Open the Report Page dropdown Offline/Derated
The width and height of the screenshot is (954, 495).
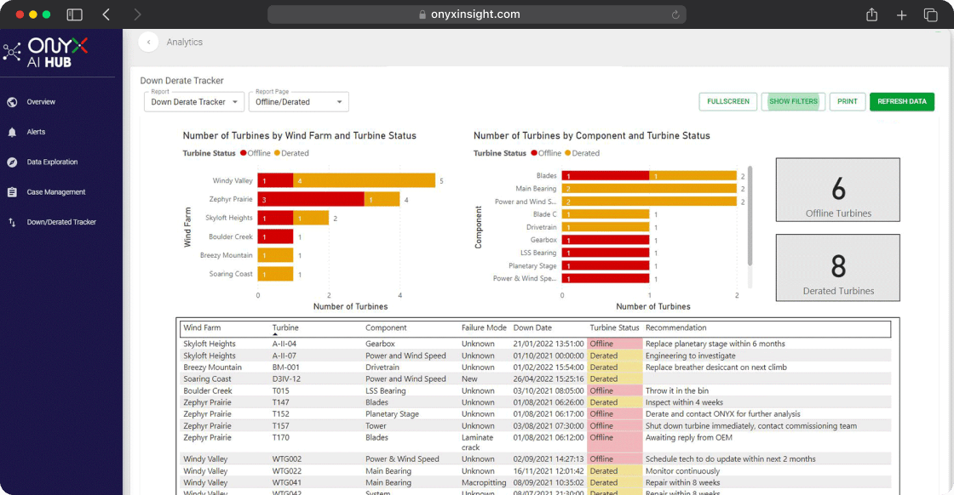pyautogui.click(x=299, y=102)
